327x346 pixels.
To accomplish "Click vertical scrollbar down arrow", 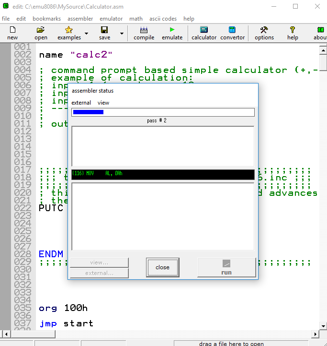I will tap(323, 326).
